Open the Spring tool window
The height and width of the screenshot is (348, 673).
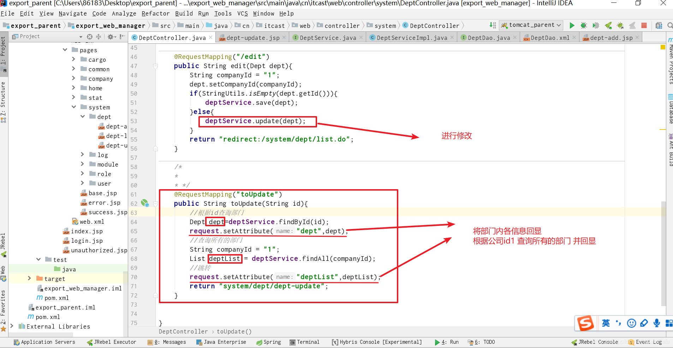pos(269,342)
